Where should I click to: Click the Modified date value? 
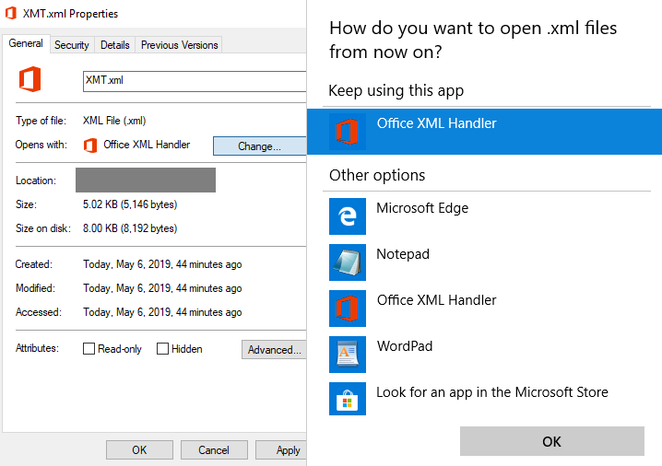tap(162, 288)
